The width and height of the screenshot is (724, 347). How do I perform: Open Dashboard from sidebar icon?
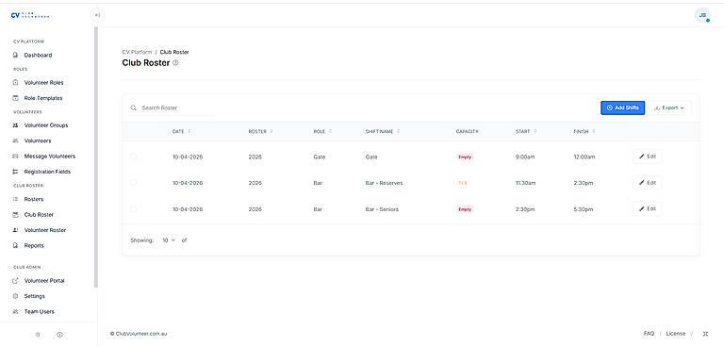[x=15, y=55]
